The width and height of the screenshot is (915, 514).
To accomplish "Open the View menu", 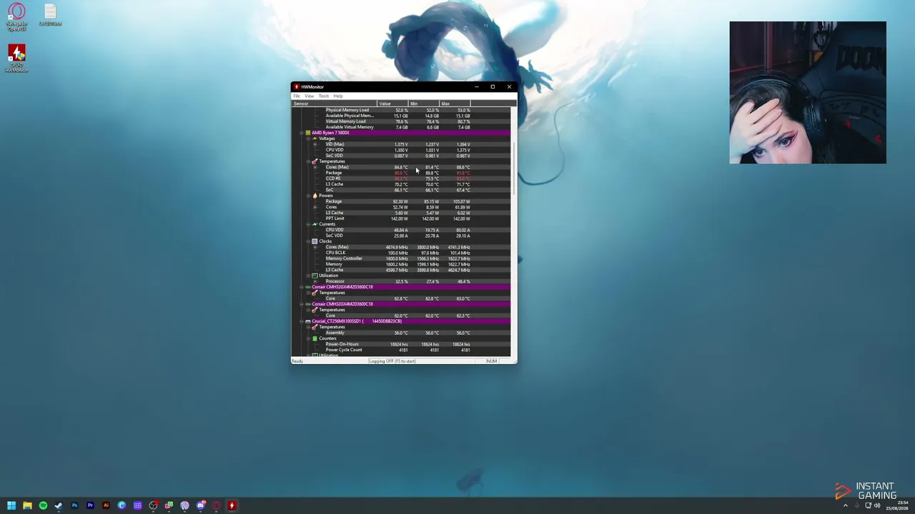I will [310, 96].
